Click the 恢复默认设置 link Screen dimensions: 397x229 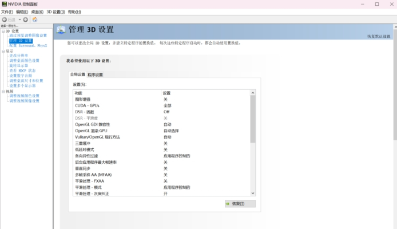[379, 37]
